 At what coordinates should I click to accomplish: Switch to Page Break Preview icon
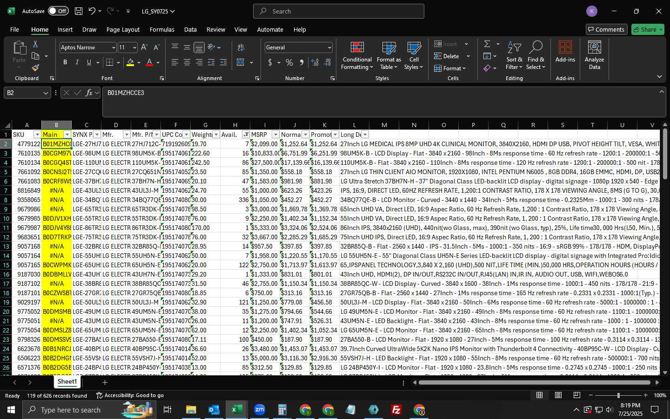(577, 395)
